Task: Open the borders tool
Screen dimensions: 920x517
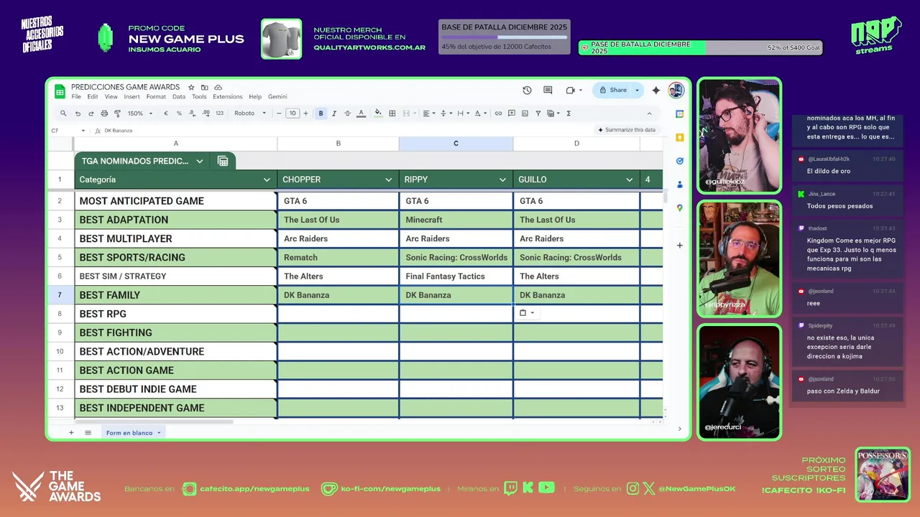Action: pos(392,113)
